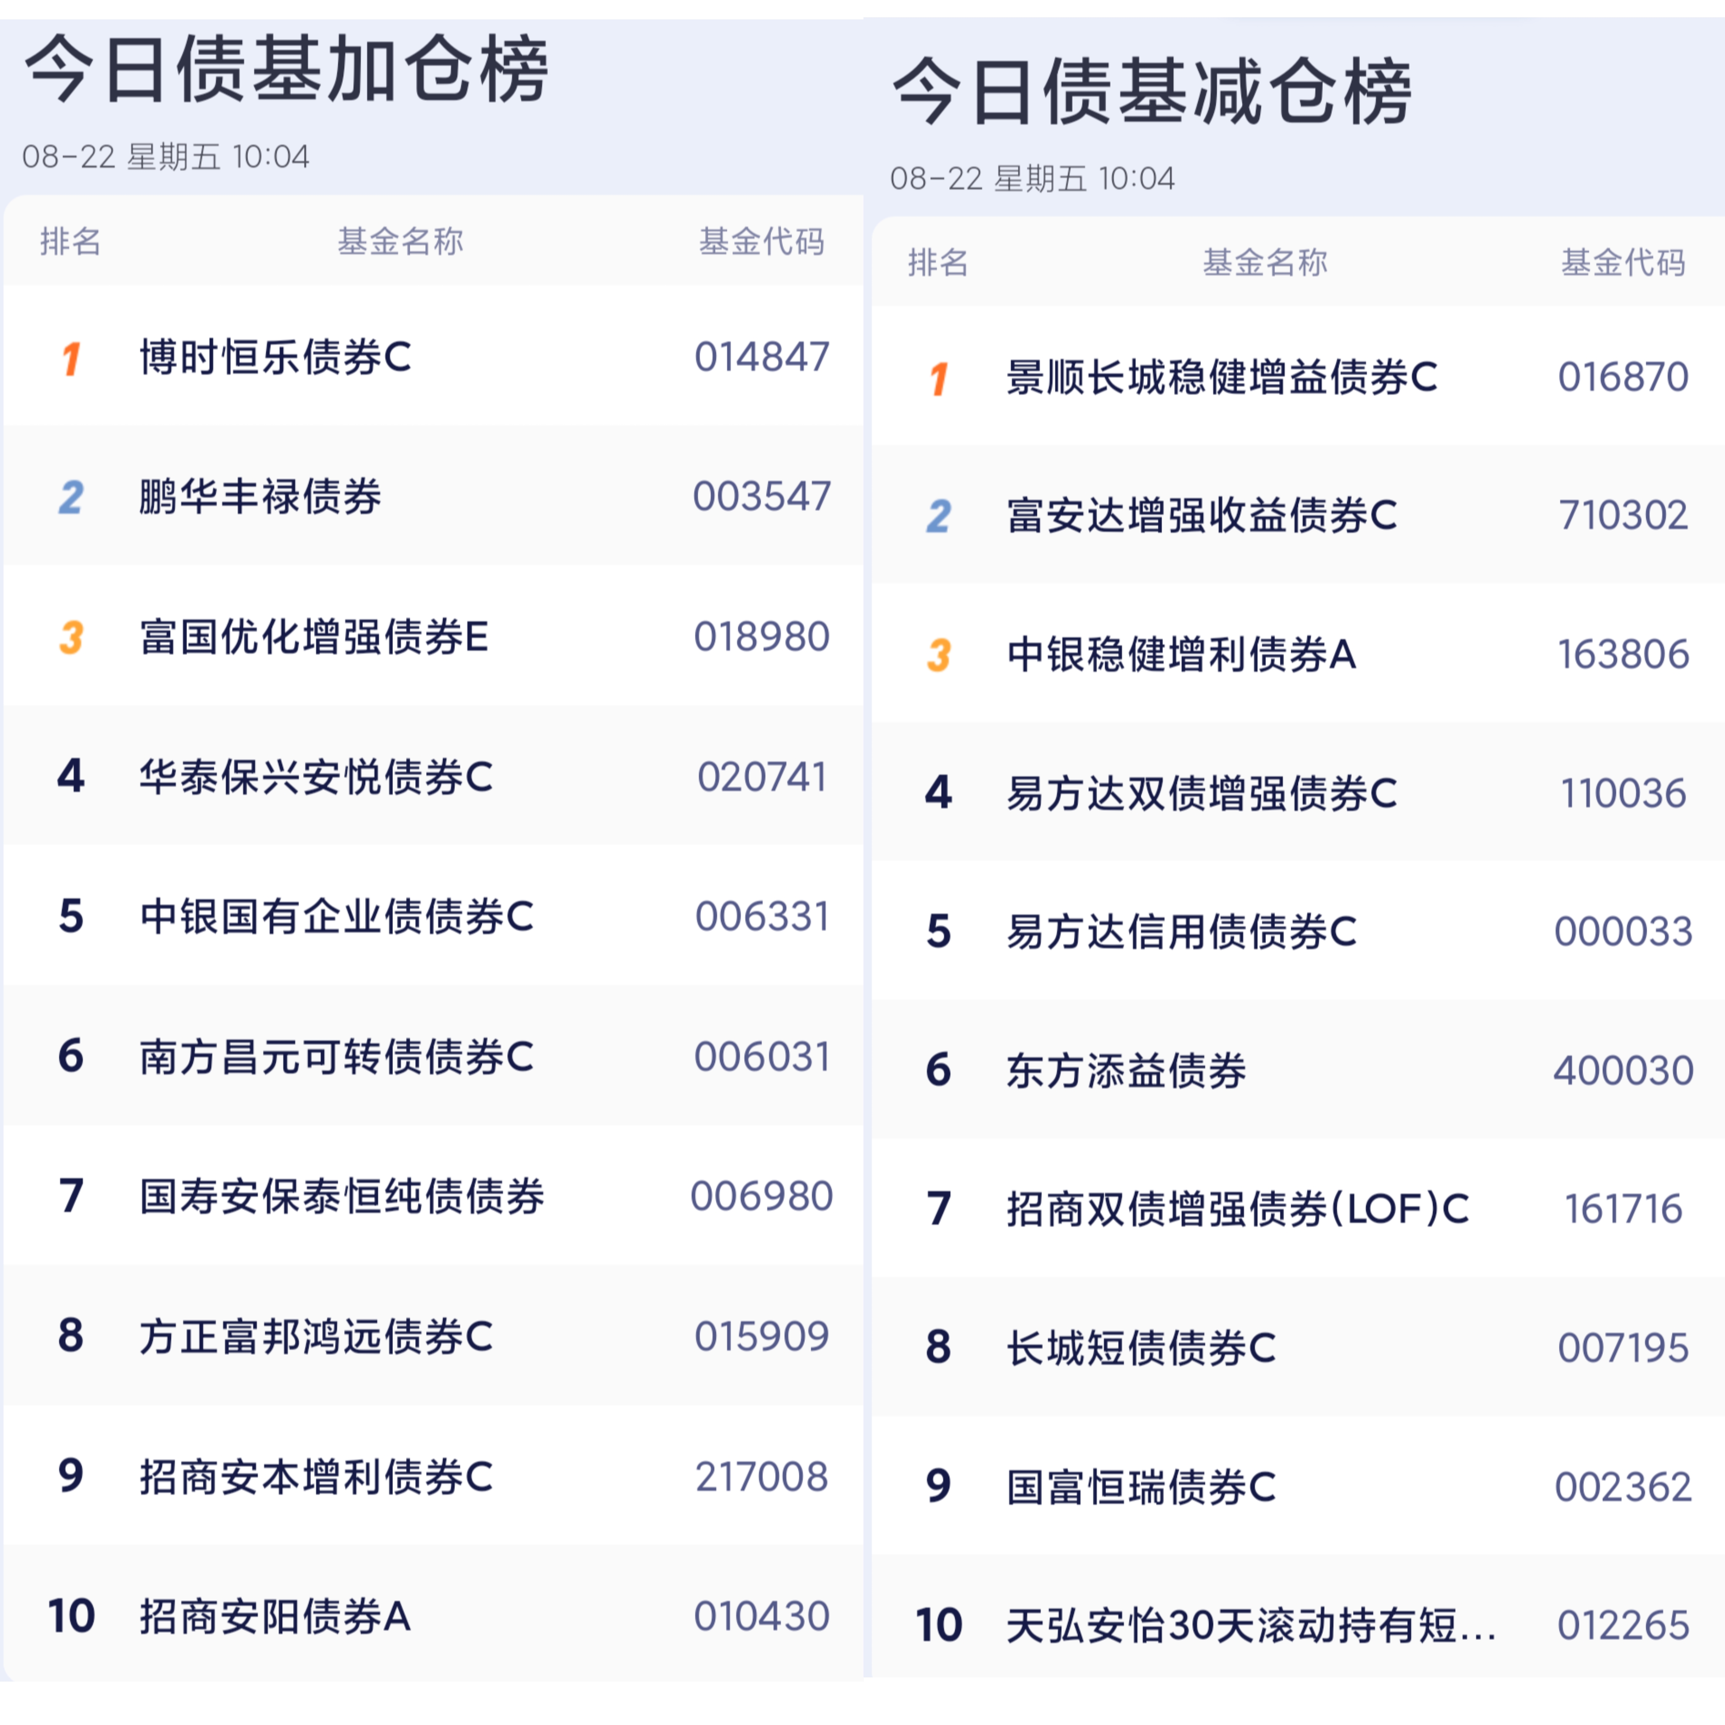Click the 排名 header in 减仓榜
Viewport: 1725px width, 1725px height.
(938, 262)
